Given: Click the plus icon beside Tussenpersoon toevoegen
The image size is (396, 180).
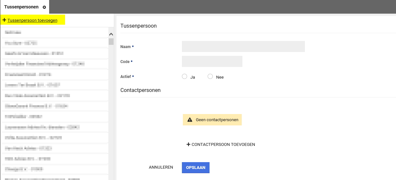Looking at the screenshot, I should click(x=4, y=20).
